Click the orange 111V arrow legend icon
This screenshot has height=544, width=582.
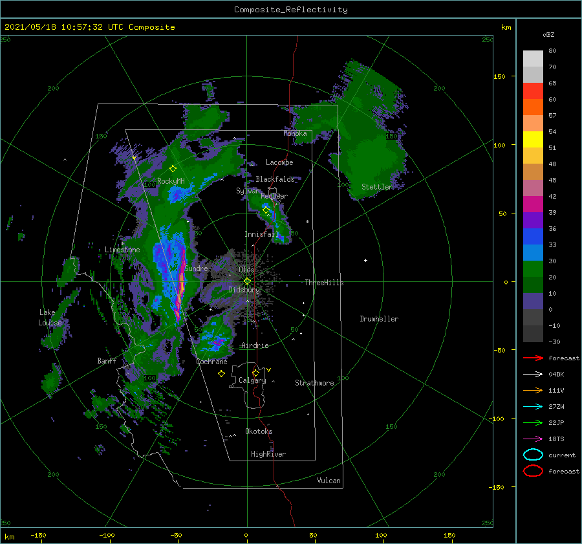[x=533, y=390]
